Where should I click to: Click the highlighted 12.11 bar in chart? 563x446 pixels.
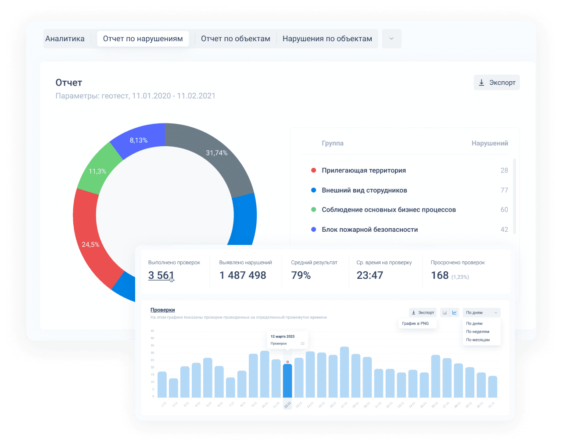287,381
